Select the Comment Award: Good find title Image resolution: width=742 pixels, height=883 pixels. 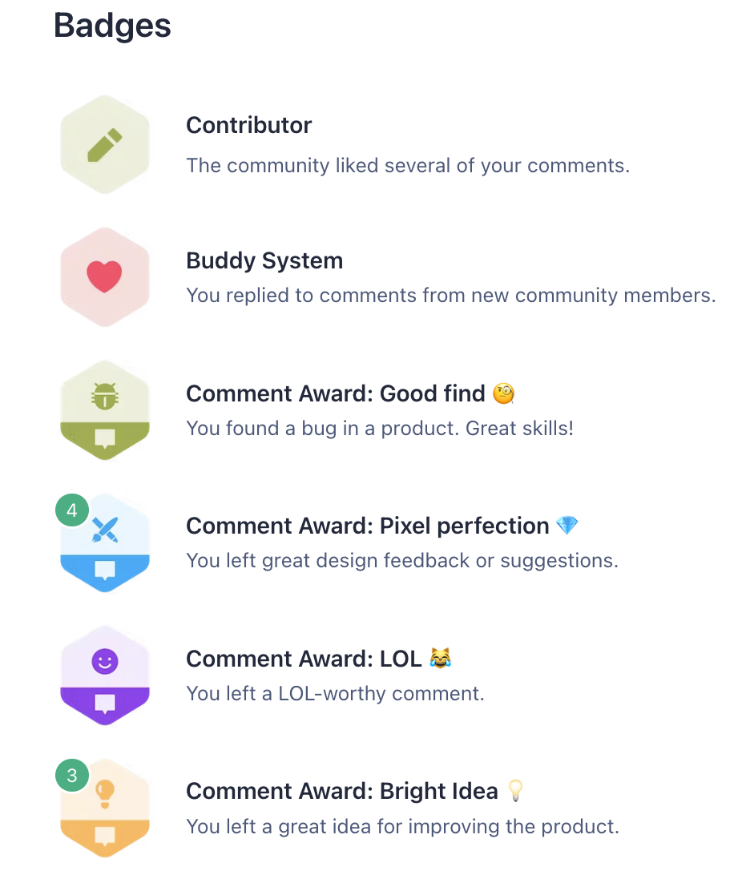(336, 393)
